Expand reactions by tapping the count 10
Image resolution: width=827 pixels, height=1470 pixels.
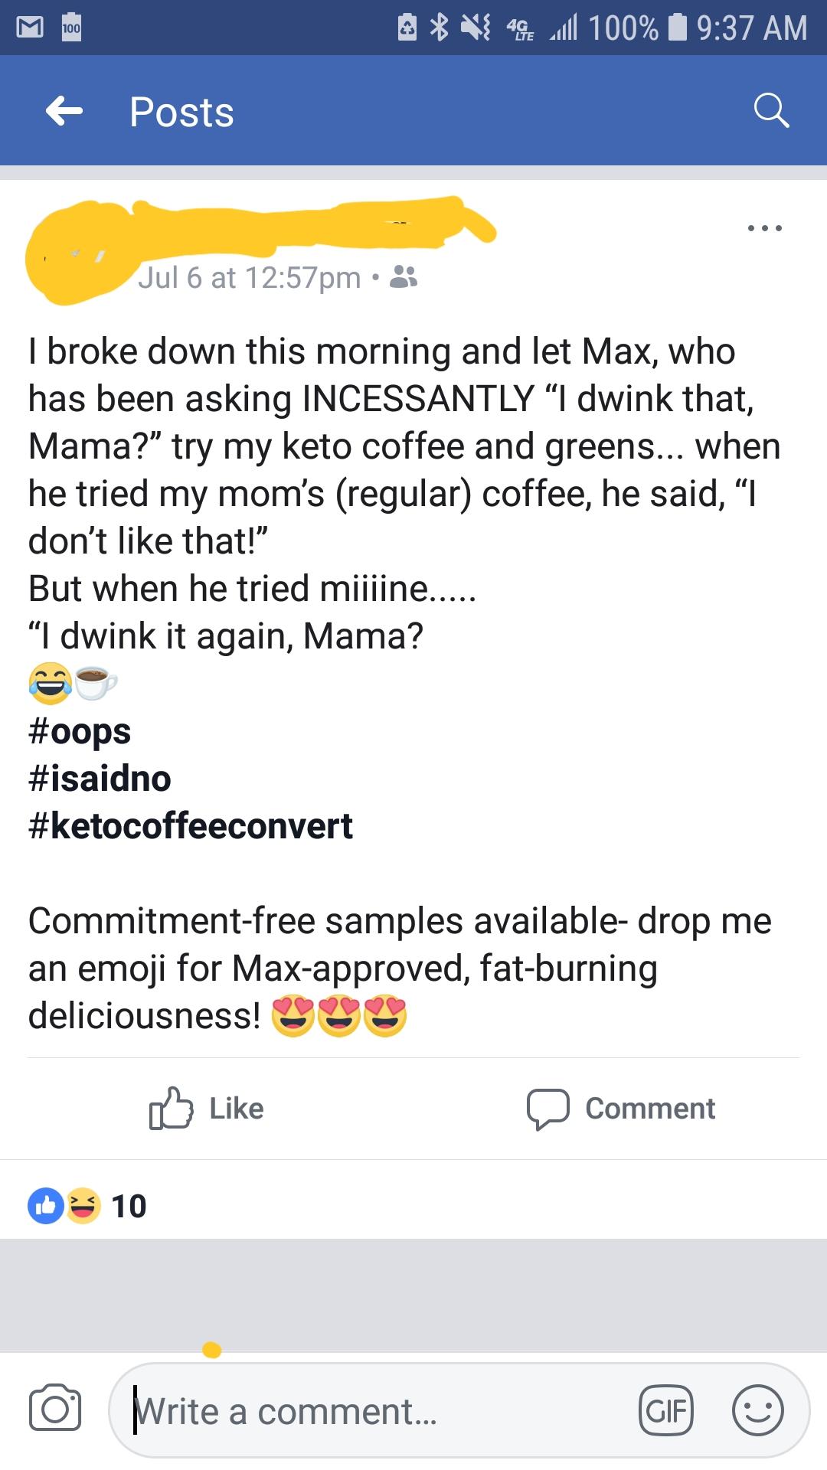131,1204
